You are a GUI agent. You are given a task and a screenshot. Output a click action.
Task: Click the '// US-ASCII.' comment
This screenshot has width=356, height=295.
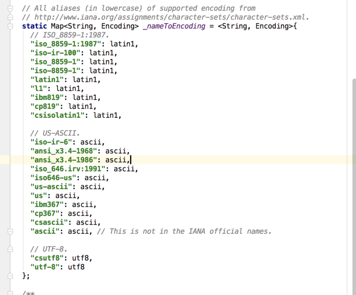pos(55,133)
